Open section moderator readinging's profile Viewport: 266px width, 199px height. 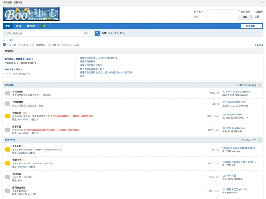(250, 85)
